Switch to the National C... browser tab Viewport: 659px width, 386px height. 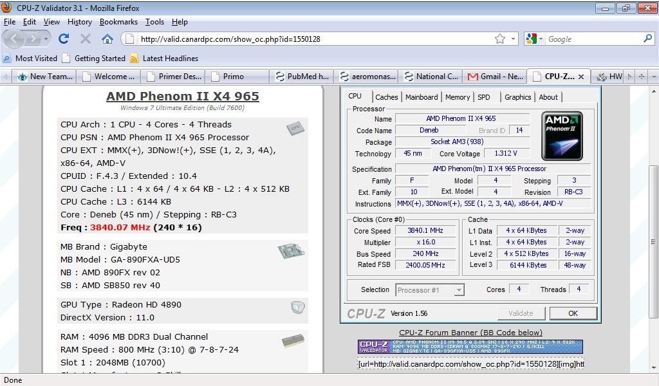coord(431,77)
